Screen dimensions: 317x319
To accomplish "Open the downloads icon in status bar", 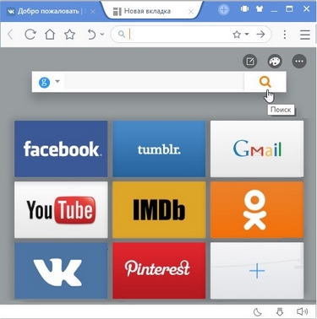I will point(280,311).
